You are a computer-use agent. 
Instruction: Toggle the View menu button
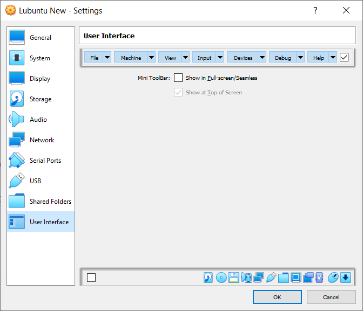click(170, 57)
